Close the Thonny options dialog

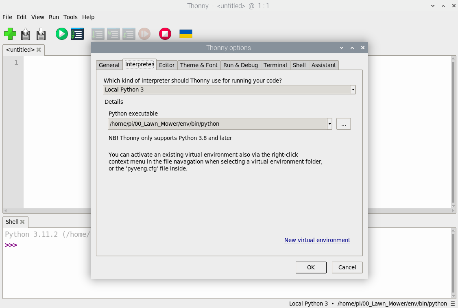(363, 48)
